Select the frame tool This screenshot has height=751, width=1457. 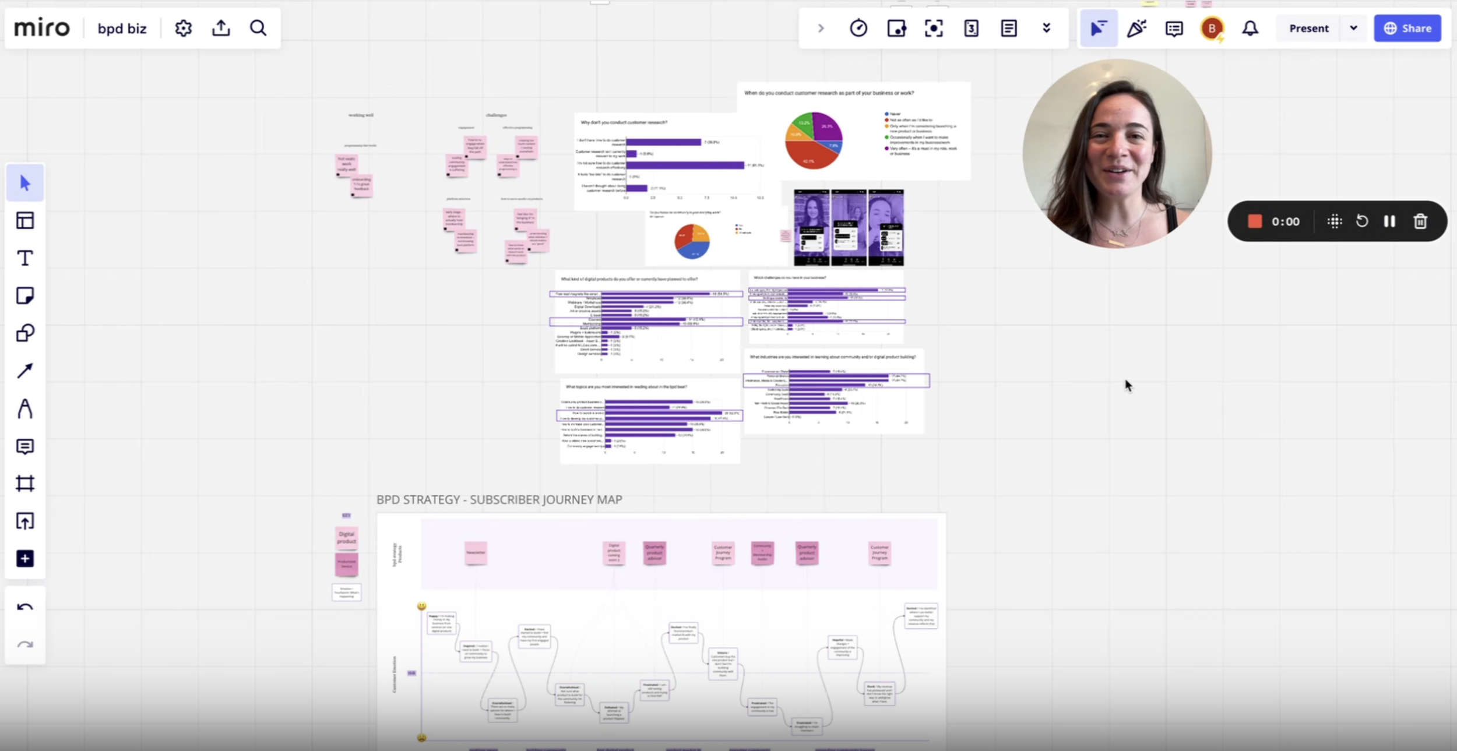click(24, 484)
